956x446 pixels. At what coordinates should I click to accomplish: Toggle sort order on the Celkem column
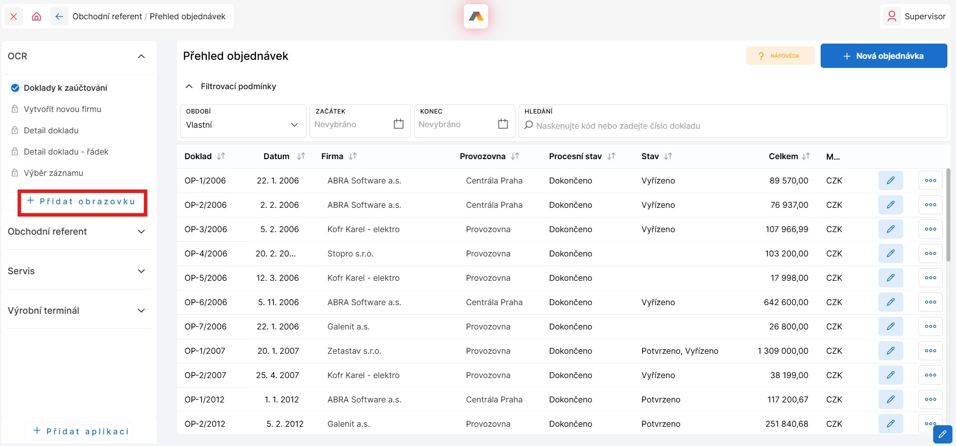[x=806, y=156]
